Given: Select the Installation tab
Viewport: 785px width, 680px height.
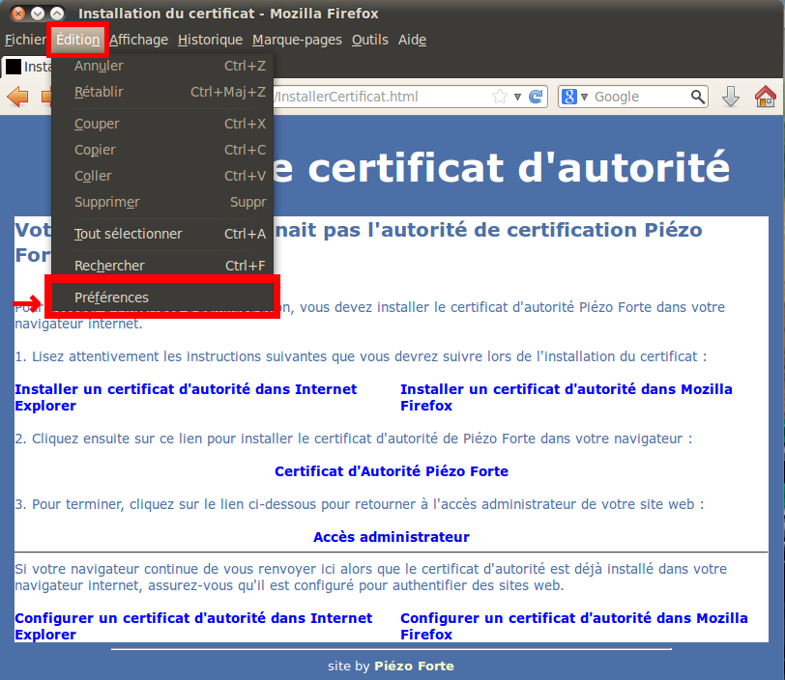Looking at the screenshot, I should click(27, 67).
